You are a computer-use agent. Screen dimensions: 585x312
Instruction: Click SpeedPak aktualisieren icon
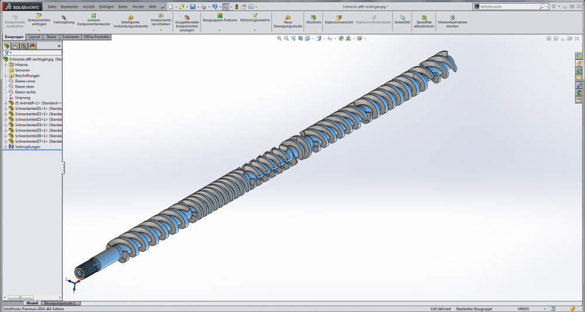tap(424, 18)
